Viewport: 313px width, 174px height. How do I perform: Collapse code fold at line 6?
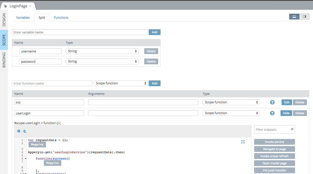(x=26, y=158)
